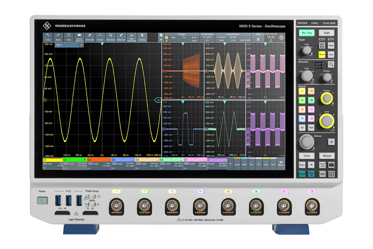Tap the Delete trash icon
The height and width of the screenshot is (249, 373).
tap(142, 37)
